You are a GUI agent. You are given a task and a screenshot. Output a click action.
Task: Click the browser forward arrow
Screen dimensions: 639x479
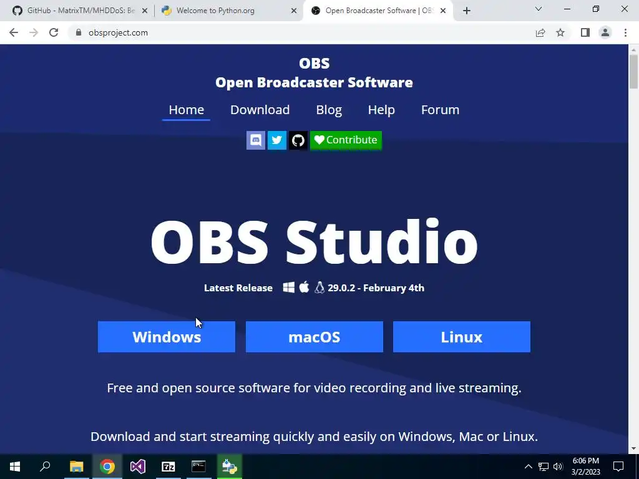pyautogui.click(x=34, y=32)
